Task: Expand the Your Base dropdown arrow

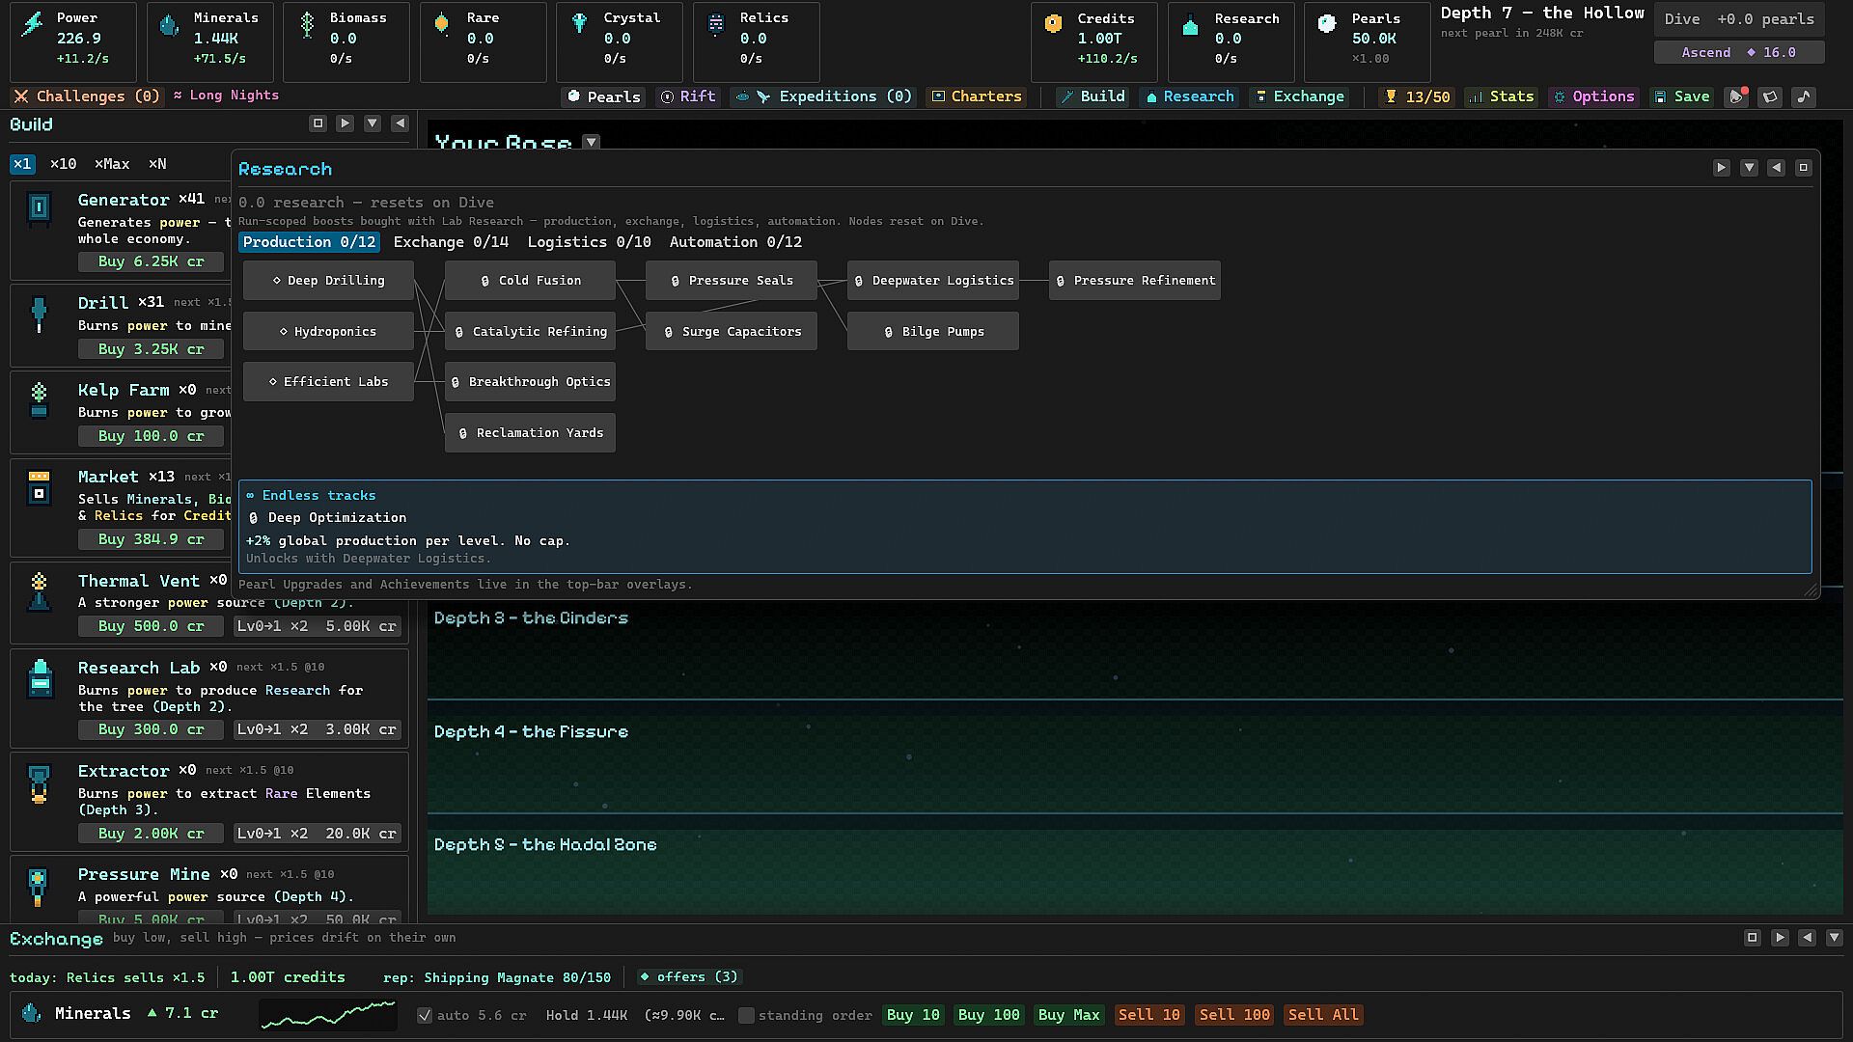Action: [x=592, y=143]
